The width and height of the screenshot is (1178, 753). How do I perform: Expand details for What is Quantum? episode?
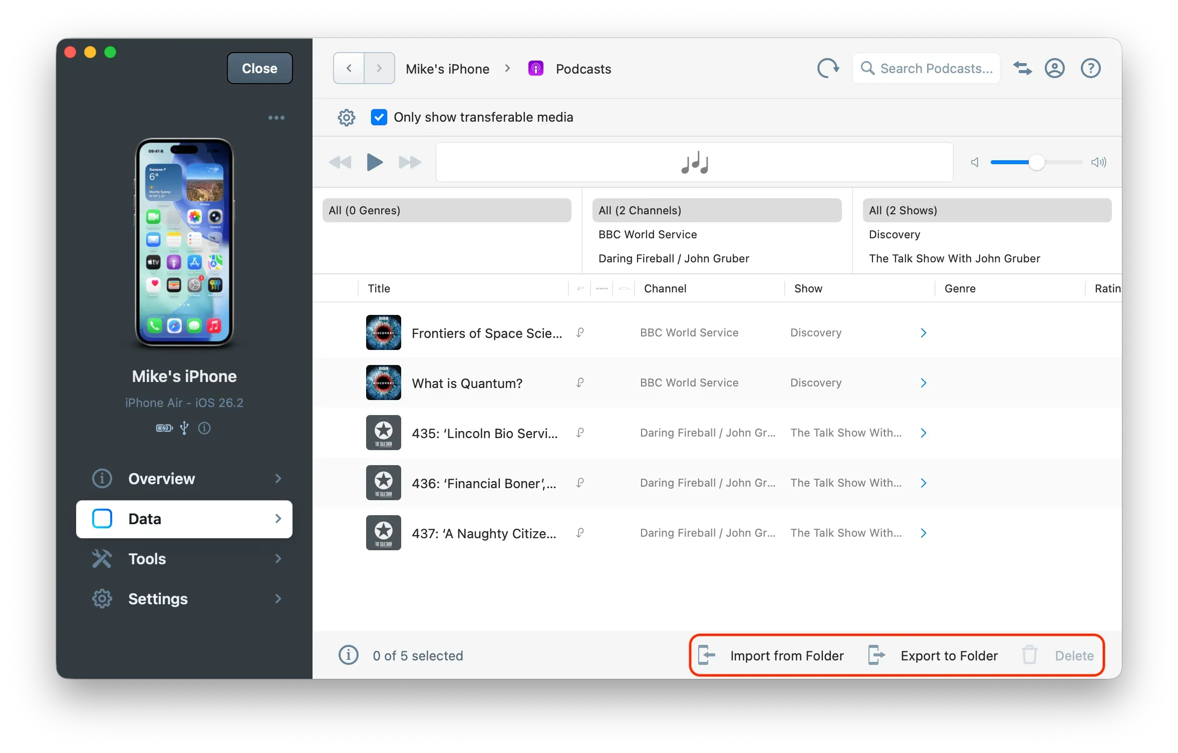924,383
